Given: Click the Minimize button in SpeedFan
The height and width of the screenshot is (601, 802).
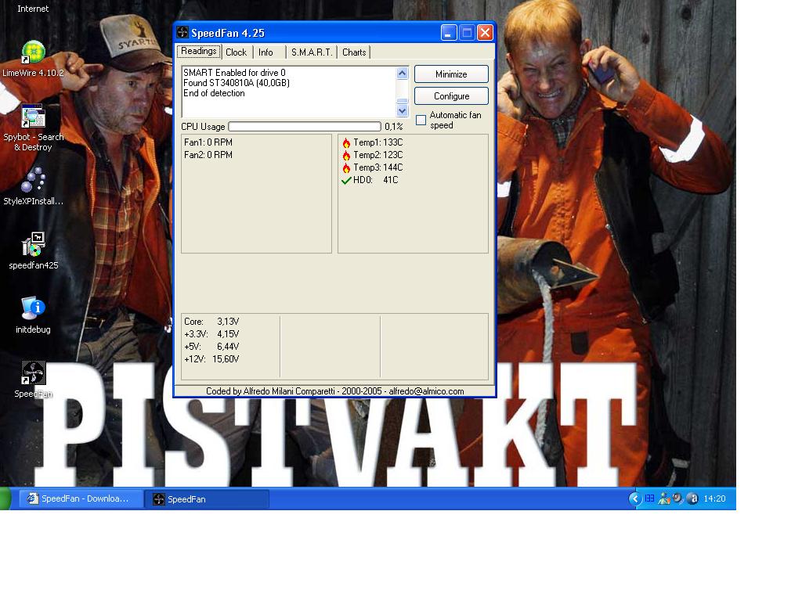Looking at the screenshot, I should click(451, 74).
